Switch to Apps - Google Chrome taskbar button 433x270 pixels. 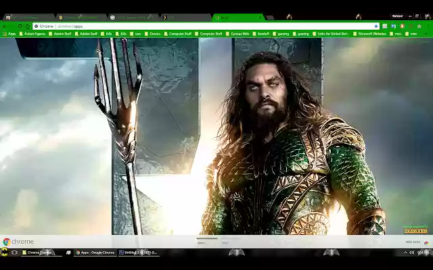pos(95,252)
